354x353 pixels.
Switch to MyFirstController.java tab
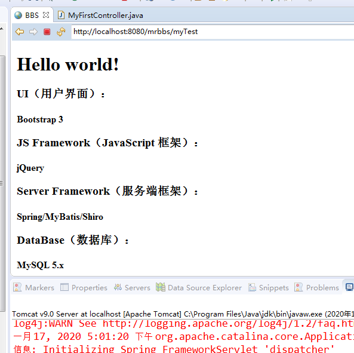pos(100,16)
